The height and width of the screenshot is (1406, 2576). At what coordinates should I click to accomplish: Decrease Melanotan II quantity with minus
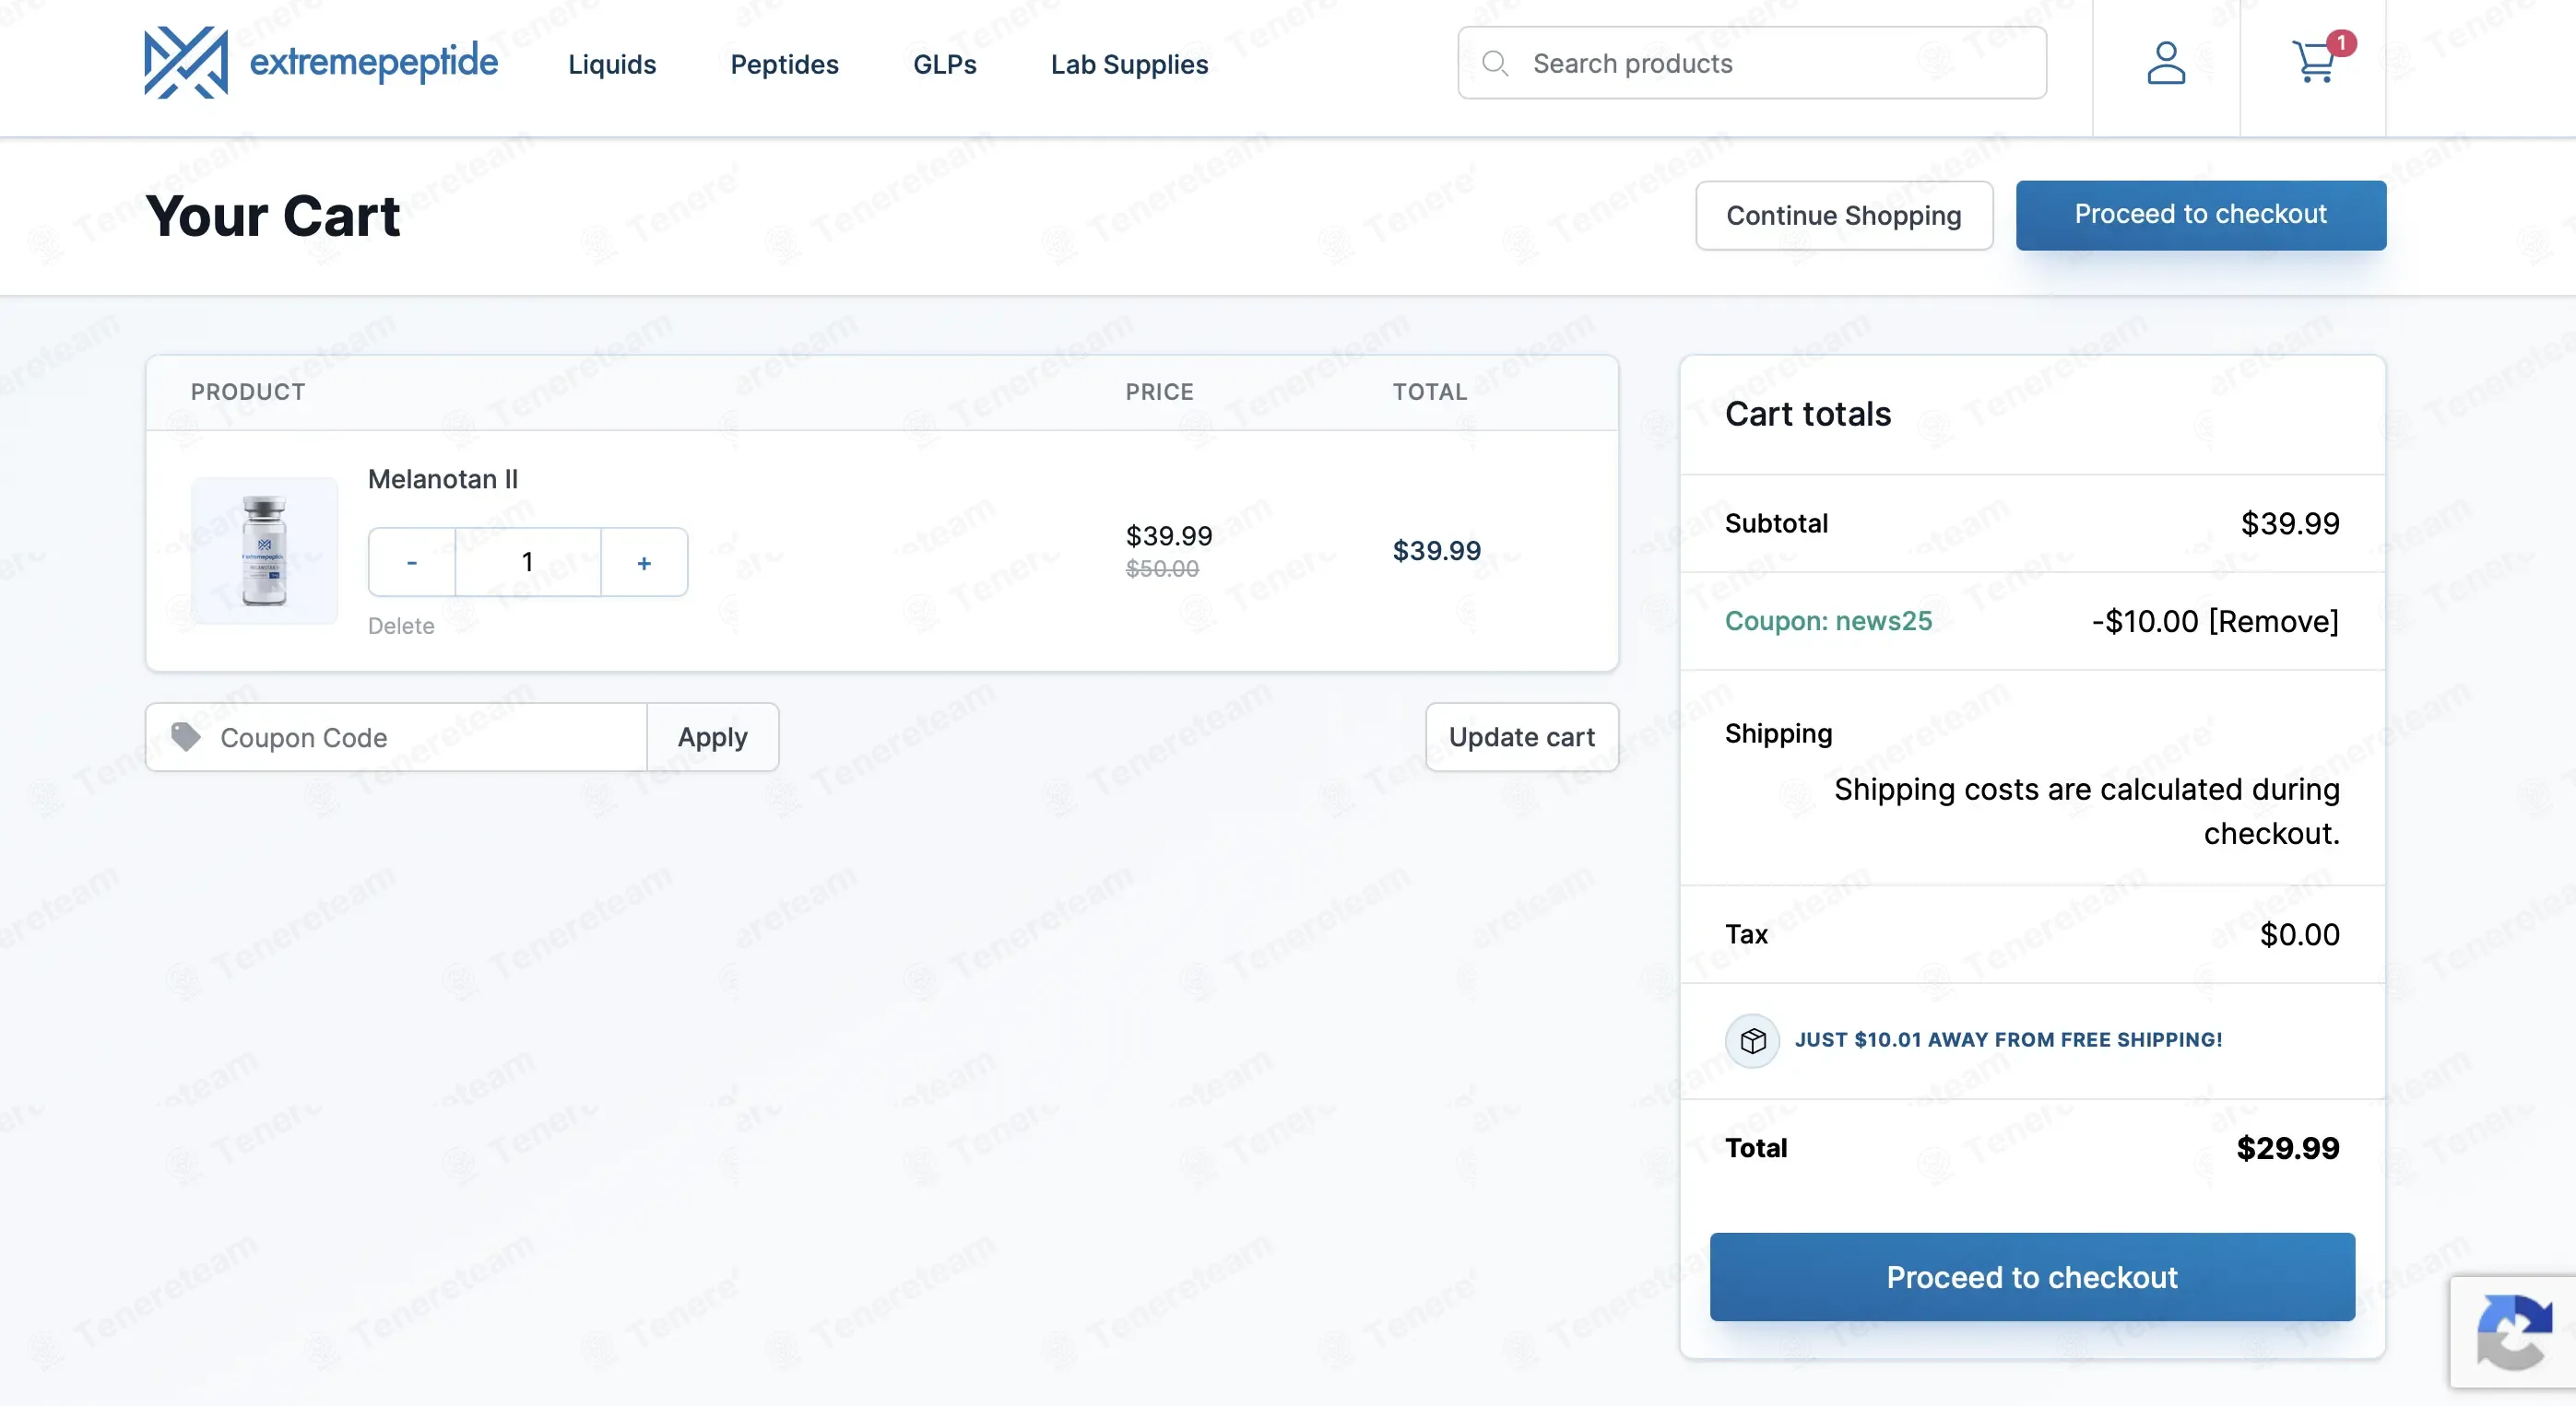pyautogui.click(x=412, y=563)
